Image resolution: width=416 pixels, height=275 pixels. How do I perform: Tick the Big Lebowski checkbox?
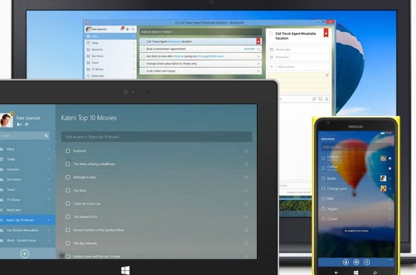(68, 243)
